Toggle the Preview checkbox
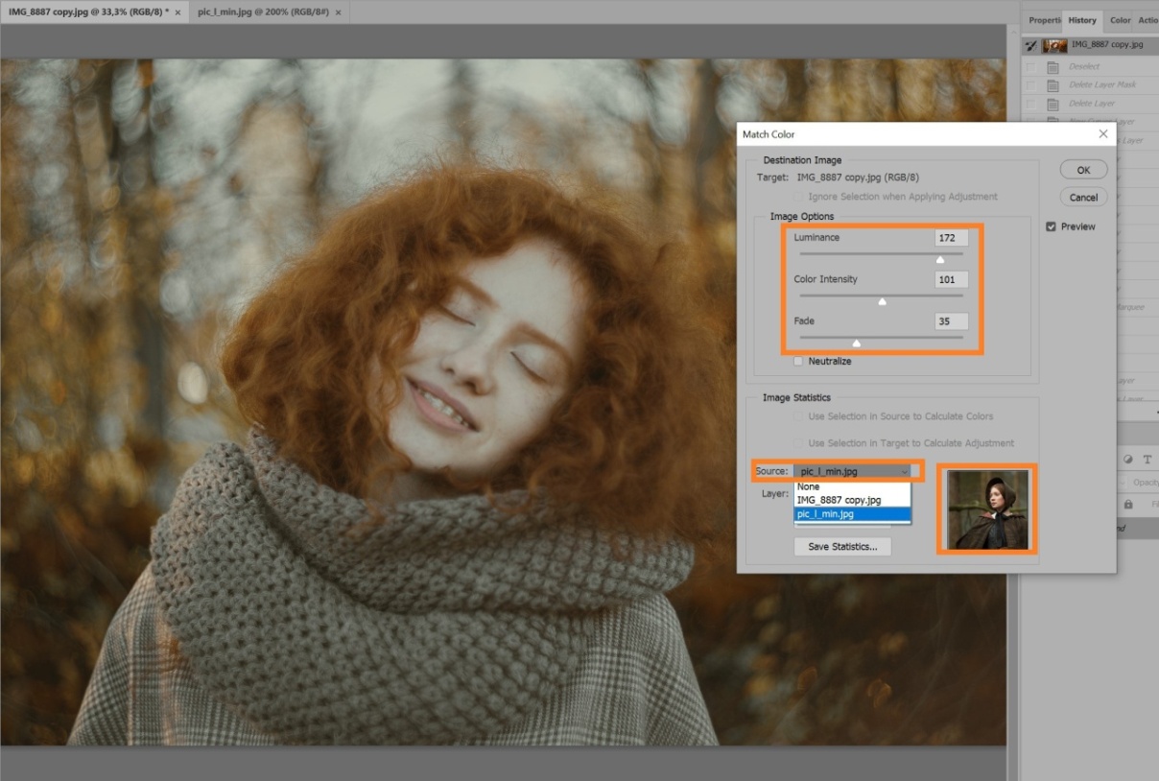The height and width of the screenshot is (781, 1159). (1051, 226)
